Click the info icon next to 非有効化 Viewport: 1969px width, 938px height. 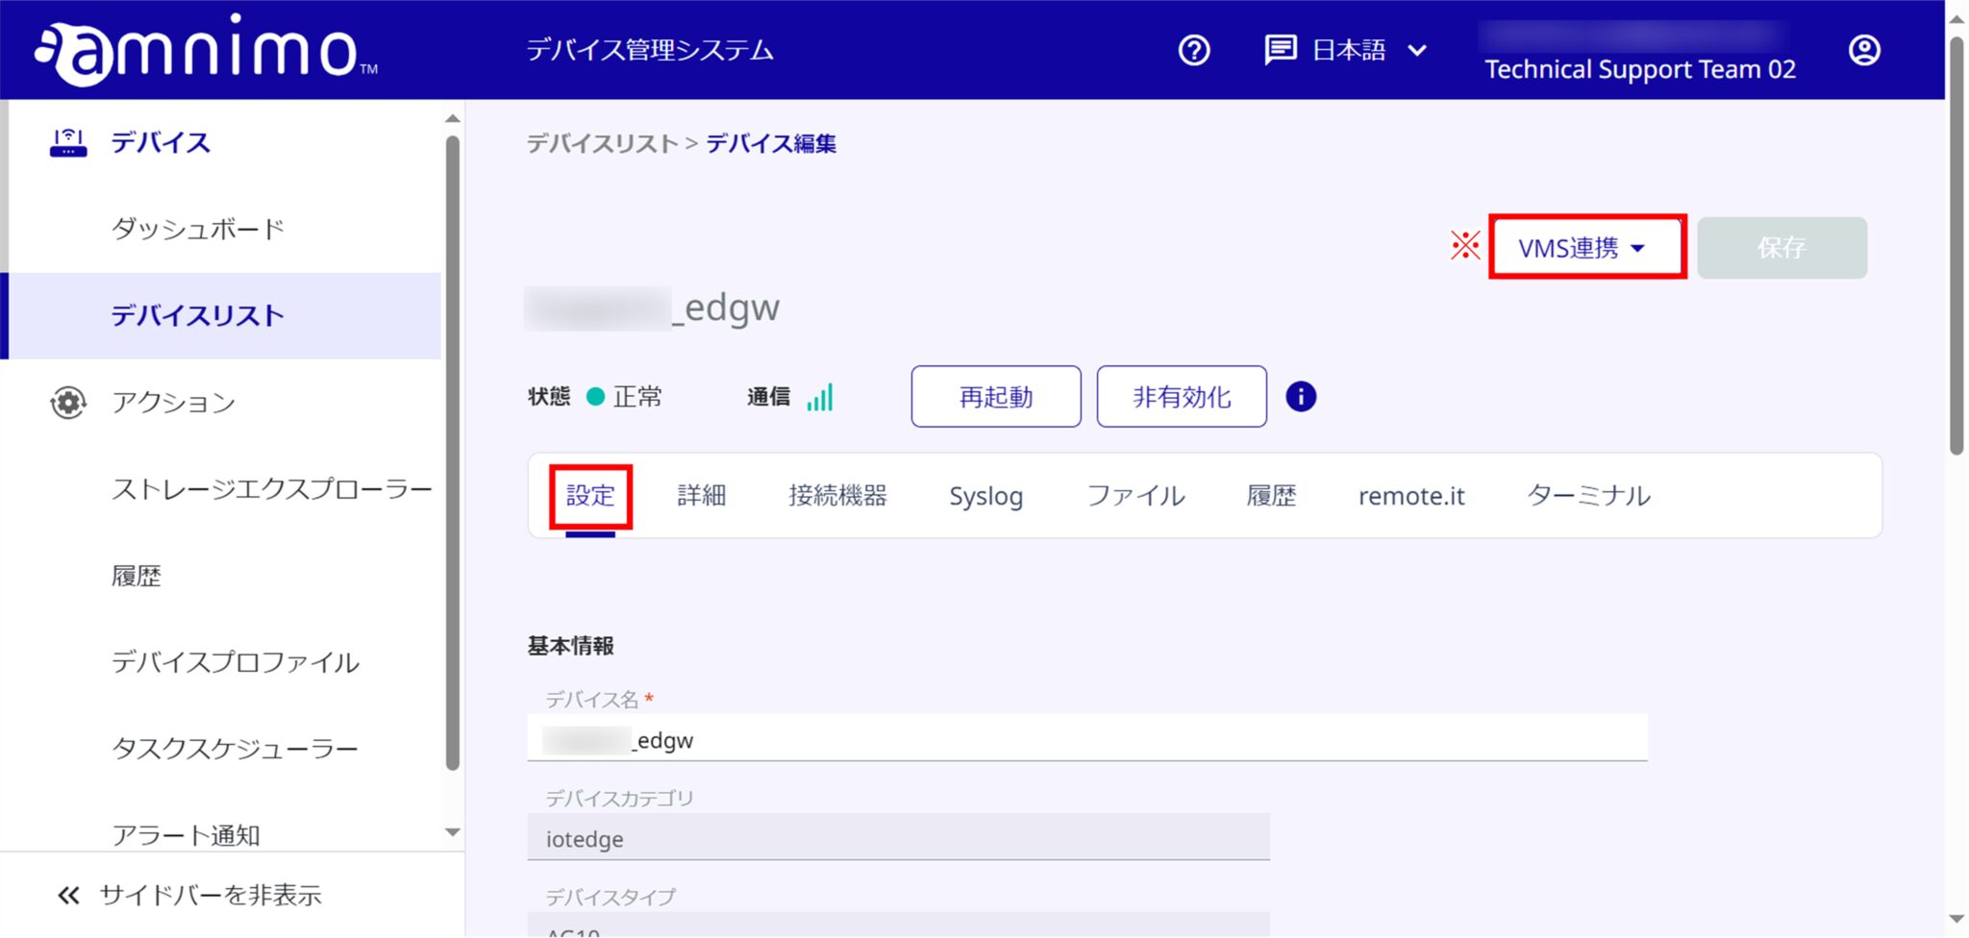click(x=1301, y=396)
